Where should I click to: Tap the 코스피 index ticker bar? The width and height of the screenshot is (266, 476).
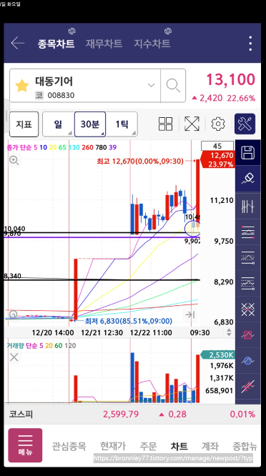tap(132, 414)
